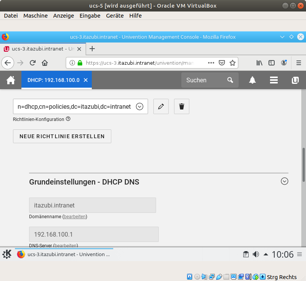The height and width of the screenshot is (281, 306).
Task: Click the VirtualBox optical disk status icon
Action: tap(197, 277)
